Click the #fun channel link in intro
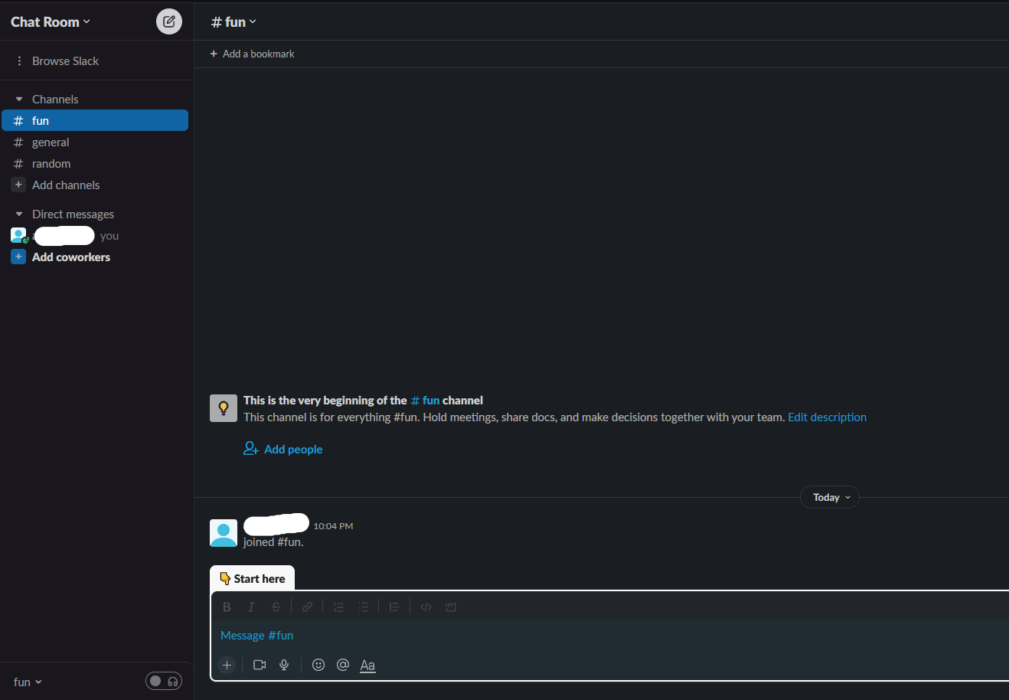The height and width of the screenshot is (700, 1009). click(x=425, y=401)
